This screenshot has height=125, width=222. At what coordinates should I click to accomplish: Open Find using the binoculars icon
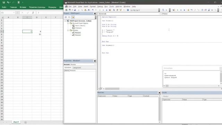tap(89, 10)
